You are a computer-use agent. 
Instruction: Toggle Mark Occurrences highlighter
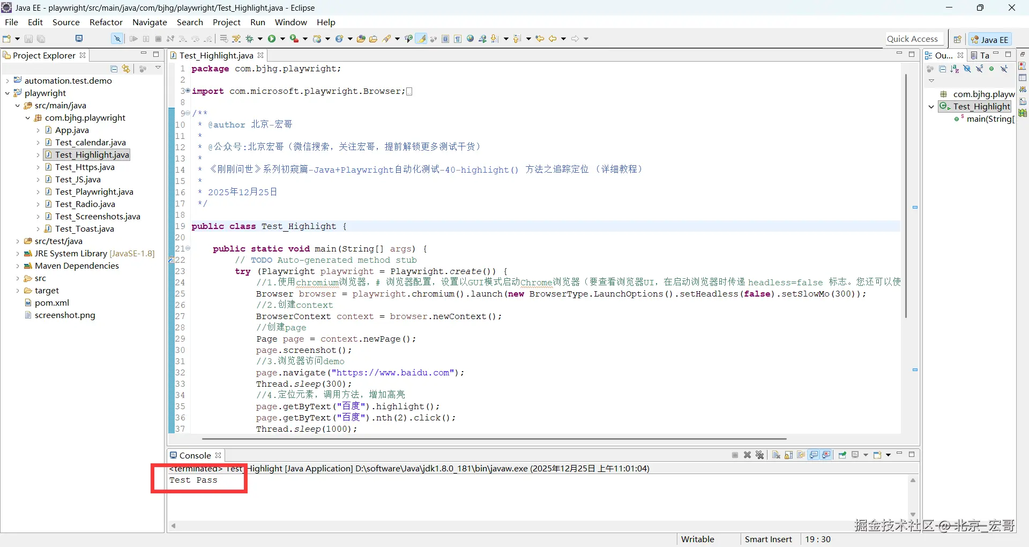pyautogui.click(x=422, y=39)
